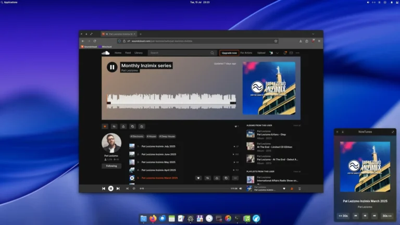Viewport: 400px width, 225px height.
Task: Repost the Monthly Inzimix series playlist
Action: (114, 127)
